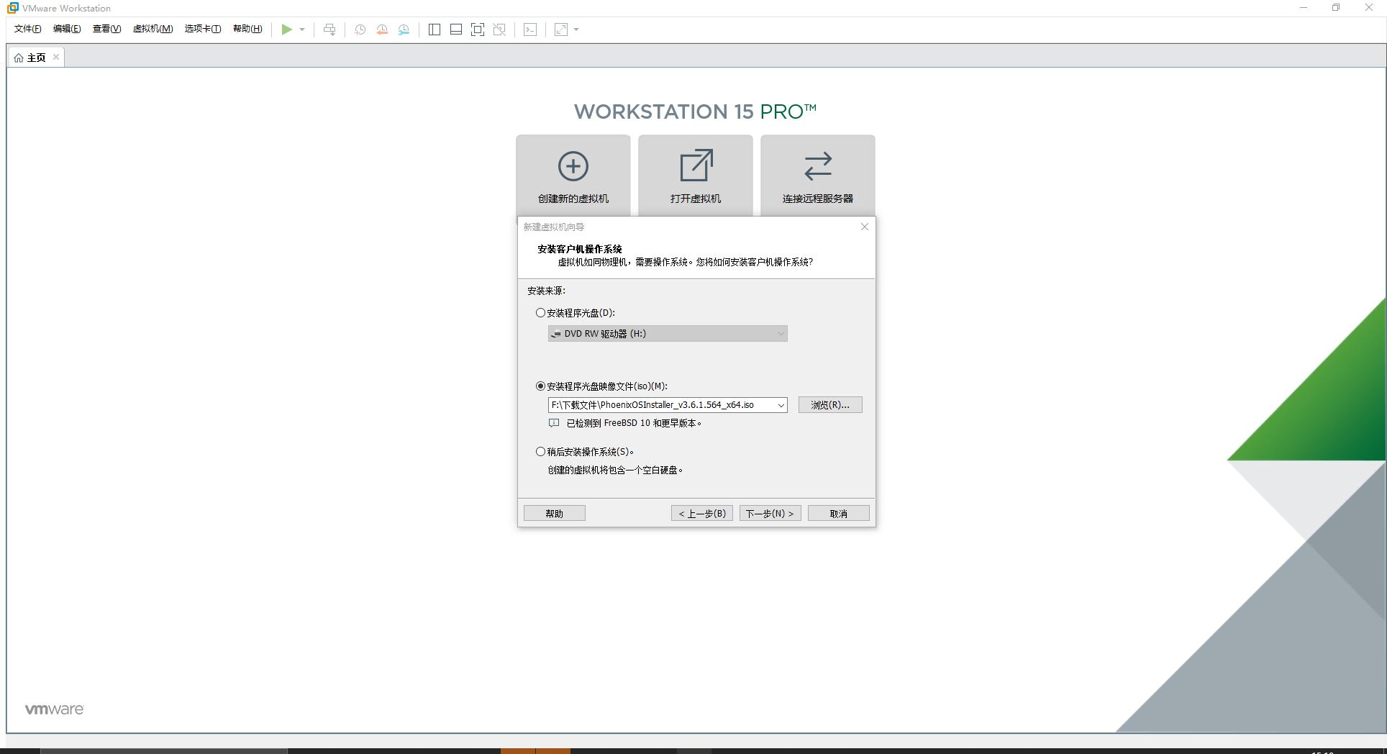
Task: Select 安装程序光盘映像文件(iso) option
Action: pos(540,386)
